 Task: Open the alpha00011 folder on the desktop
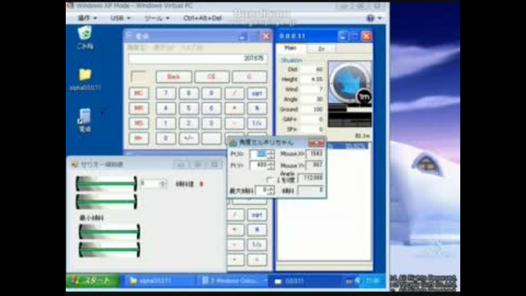[x=85, y=79]
